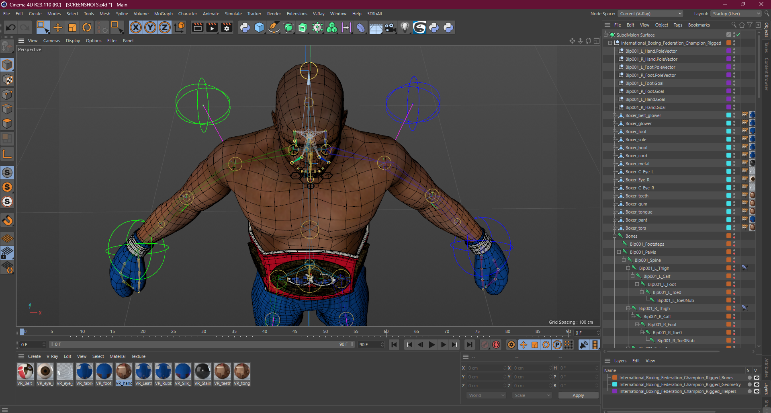
Task: Click frame 45 on timeline ruler
Action: pos(295,332)
